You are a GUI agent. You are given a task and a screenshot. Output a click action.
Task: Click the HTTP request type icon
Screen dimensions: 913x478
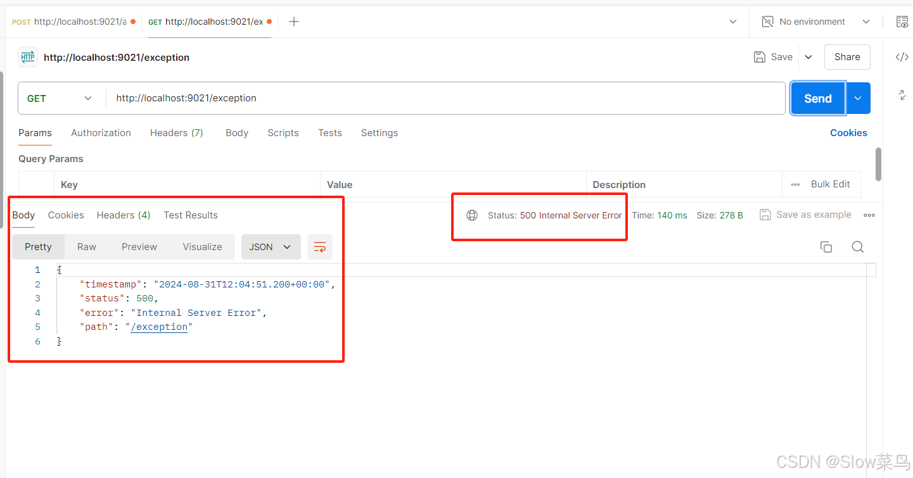(28, 57)
